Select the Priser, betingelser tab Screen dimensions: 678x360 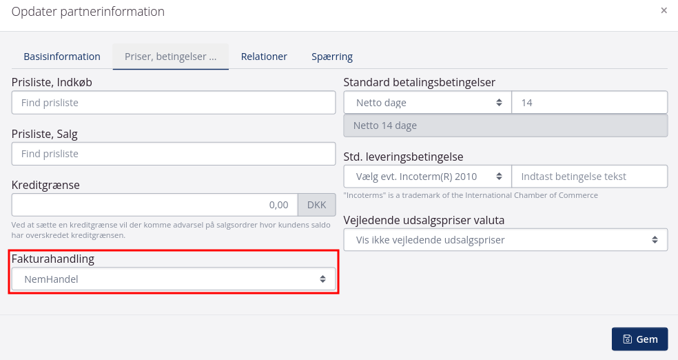(x=170, y=57)
